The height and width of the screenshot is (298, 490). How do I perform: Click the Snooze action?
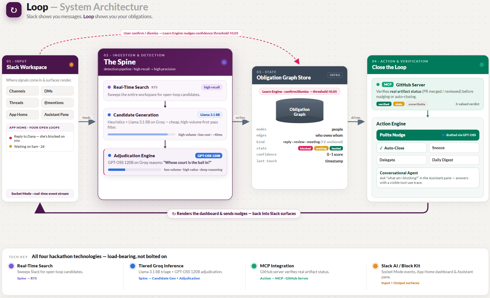point(454,148)
